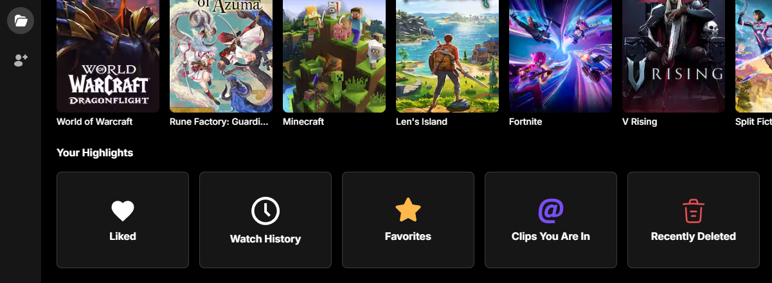Viewport: 772px width, 283px height.
Task: Open the Watch History card
Action: click(265, 220)
